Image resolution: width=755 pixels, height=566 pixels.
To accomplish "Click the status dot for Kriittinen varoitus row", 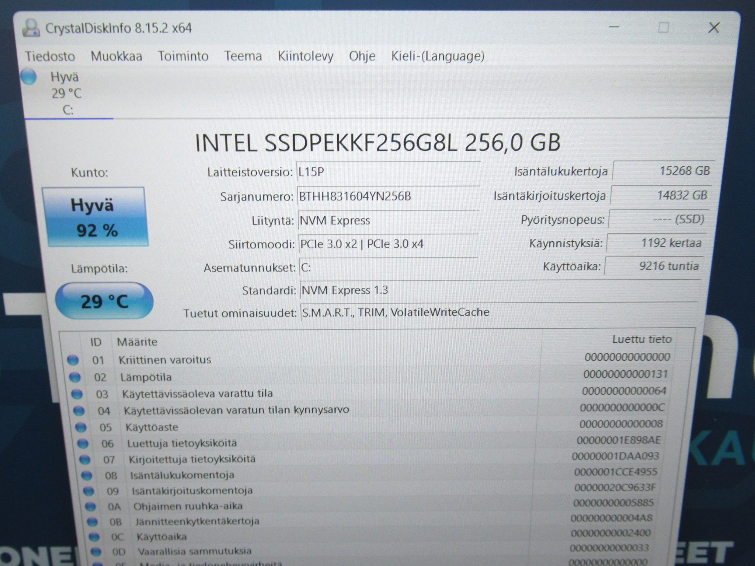I will 73,360.
